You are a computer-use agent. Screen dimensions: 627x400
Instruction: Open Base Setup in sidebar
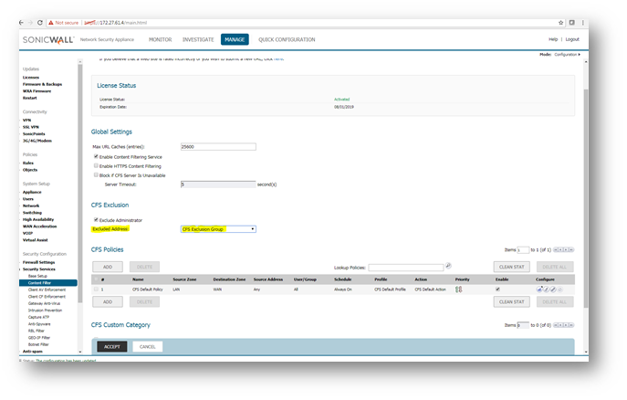tap(37, 276)
